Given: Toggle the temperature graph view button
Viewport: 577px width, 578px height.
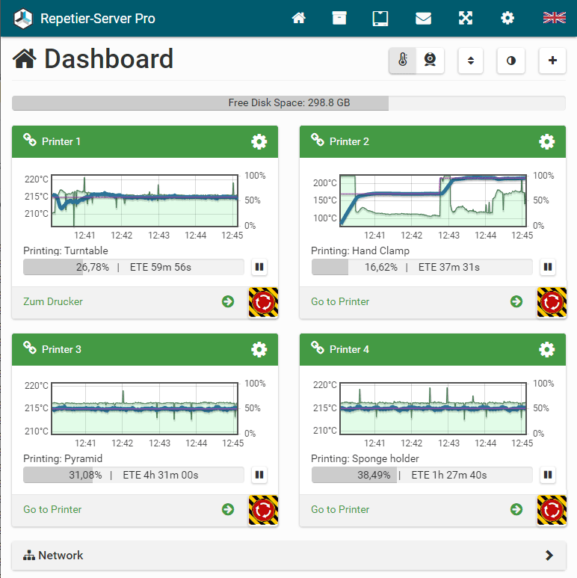Looking at the screenshot, I should click(403, 60).
